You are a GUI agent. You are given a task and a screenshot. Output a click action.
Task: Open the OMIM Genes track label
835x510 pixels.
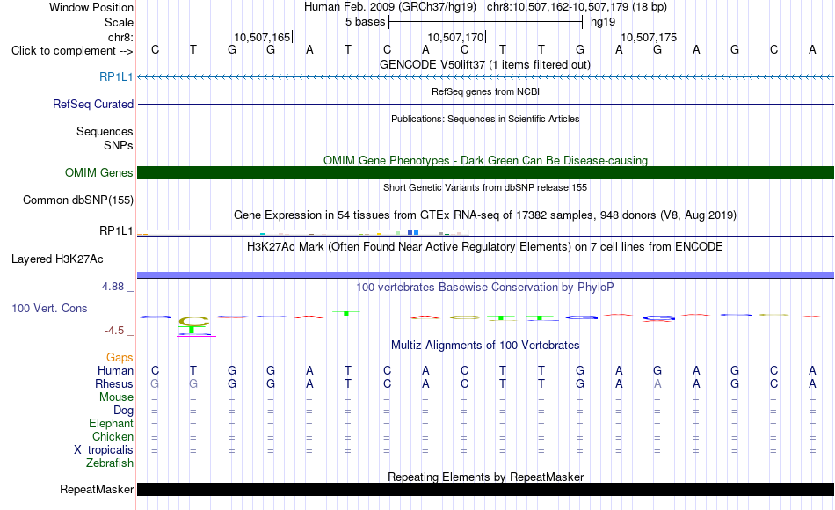tap(98, 172)
